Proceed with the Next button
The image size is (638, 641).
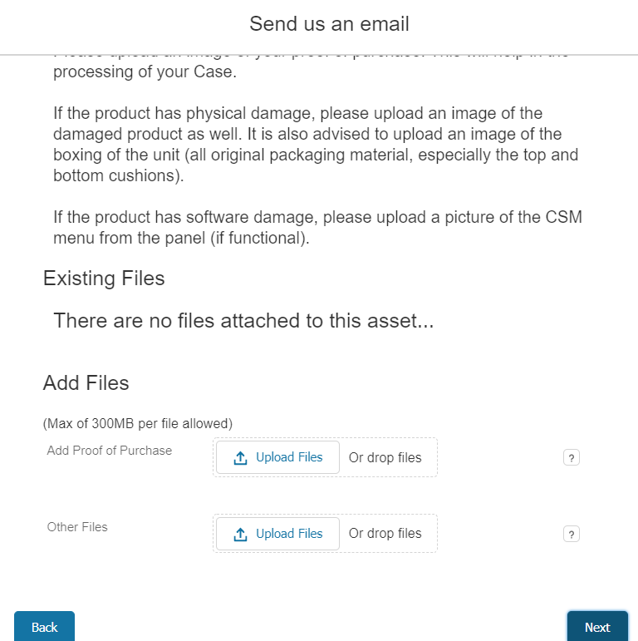pyautogui.click(x=596, y=627)
